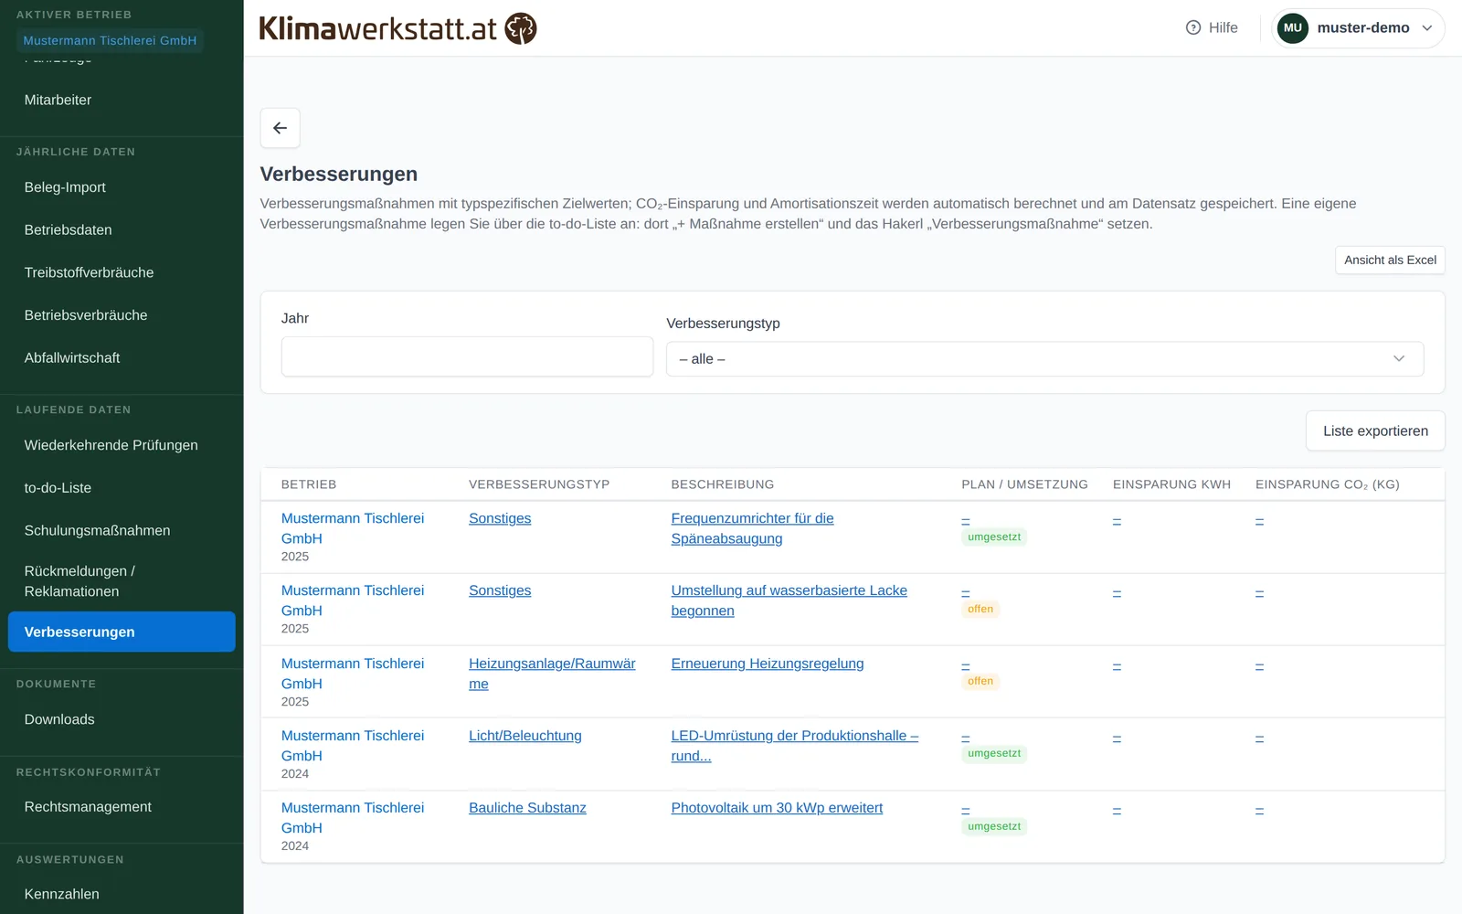
Task: Open the Erneuerung Heizungsregelung entry
Action: [x=767, y=664]
